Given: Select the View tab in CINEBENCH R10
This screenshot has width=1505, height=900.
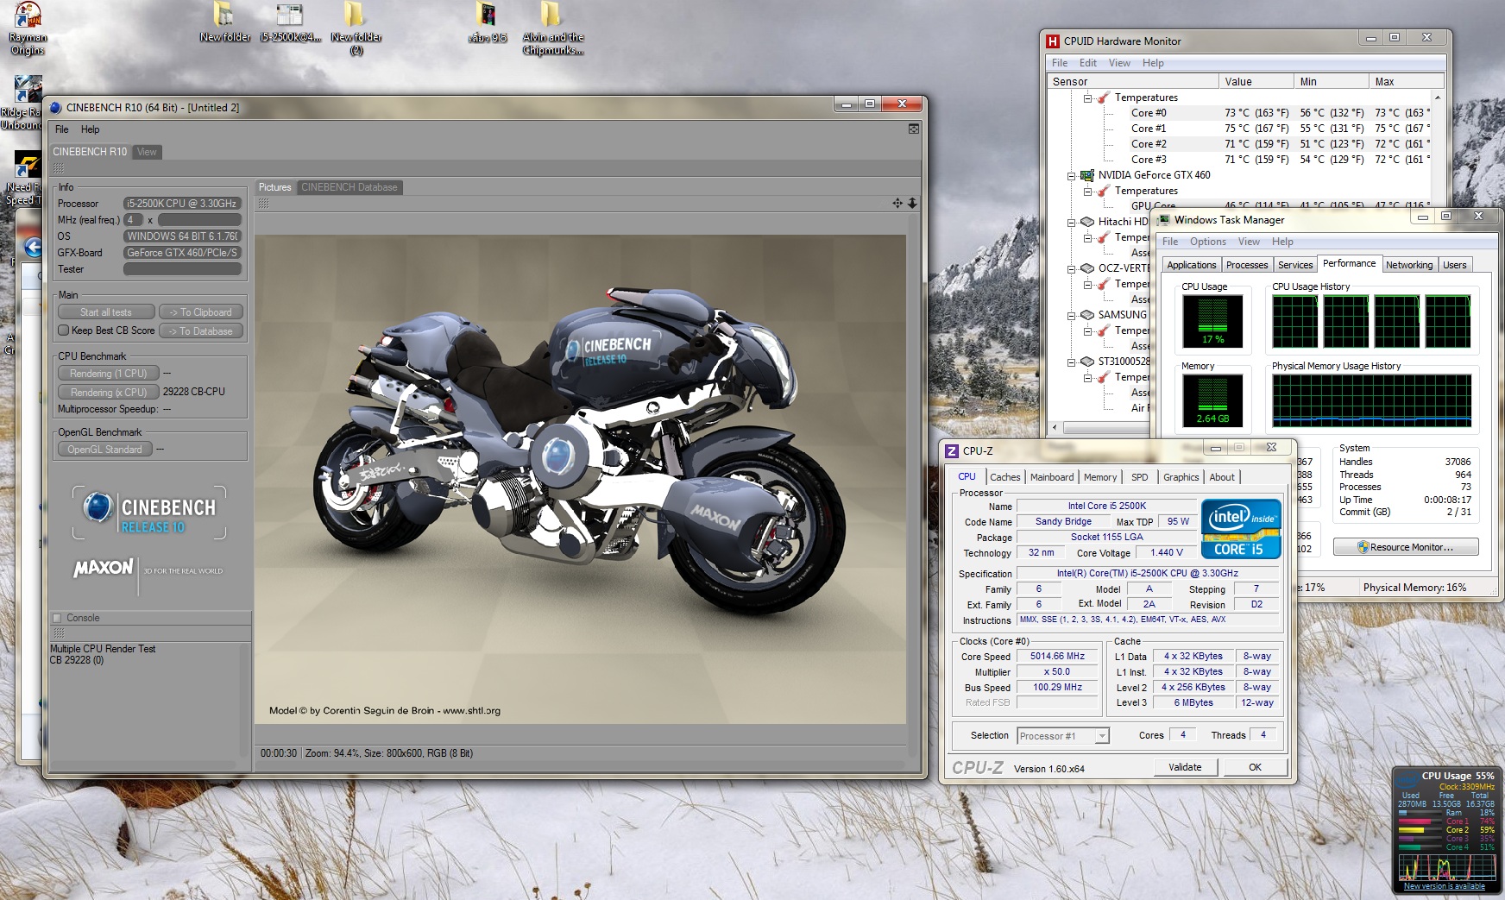Looking at the screenshot, I should [147, 152].
